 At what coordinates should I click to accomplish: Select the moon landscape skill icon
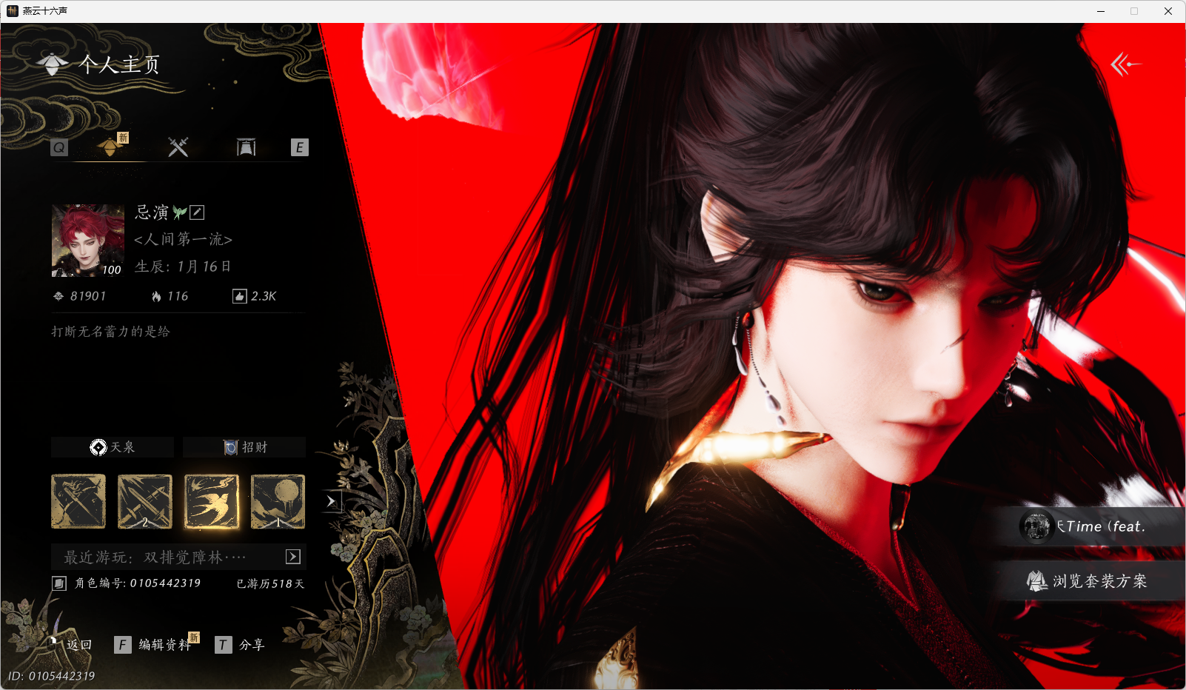pyautogui.click(x=278, y=502)
